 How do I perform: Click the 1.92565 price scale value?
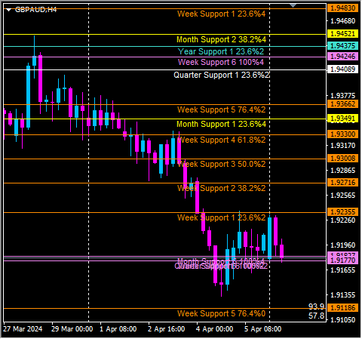coord(342,196)
